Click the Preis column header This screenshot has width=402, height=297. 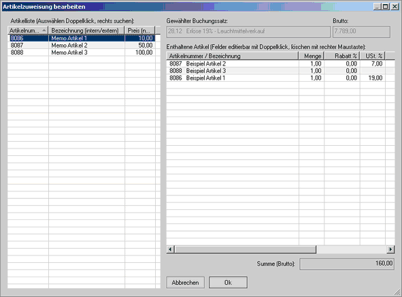[x=140, y=30]
